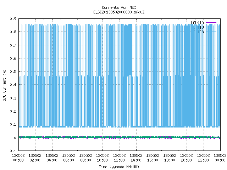Click the 'Time (yymmdd HH:MM)' x-axis label

119,167
